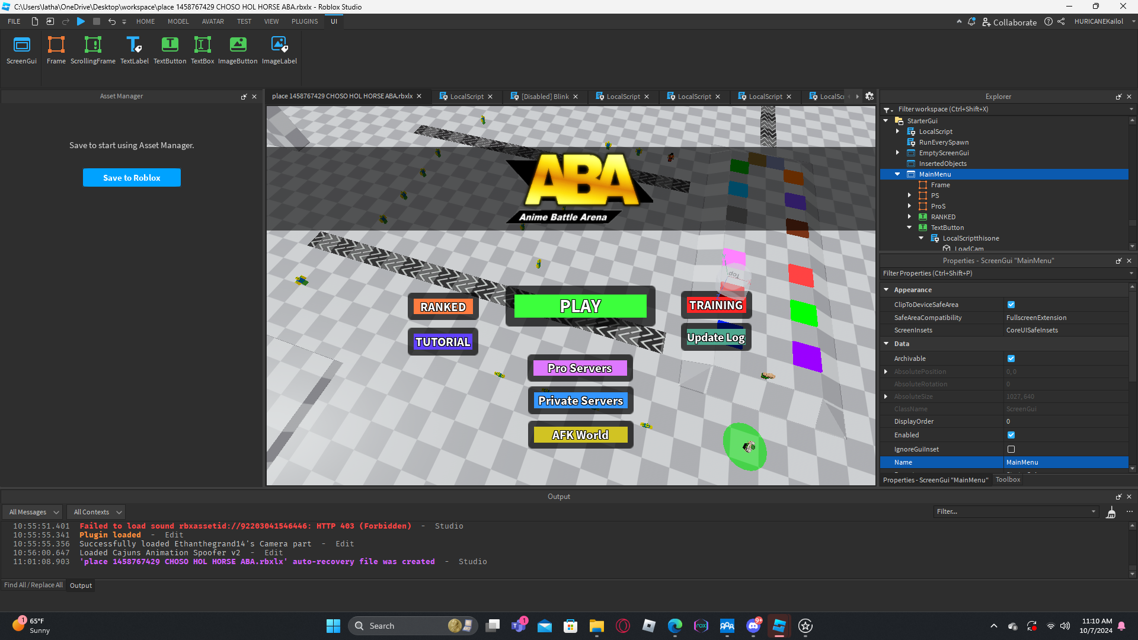Open the All Messages dropdown

tap(34, 512)
